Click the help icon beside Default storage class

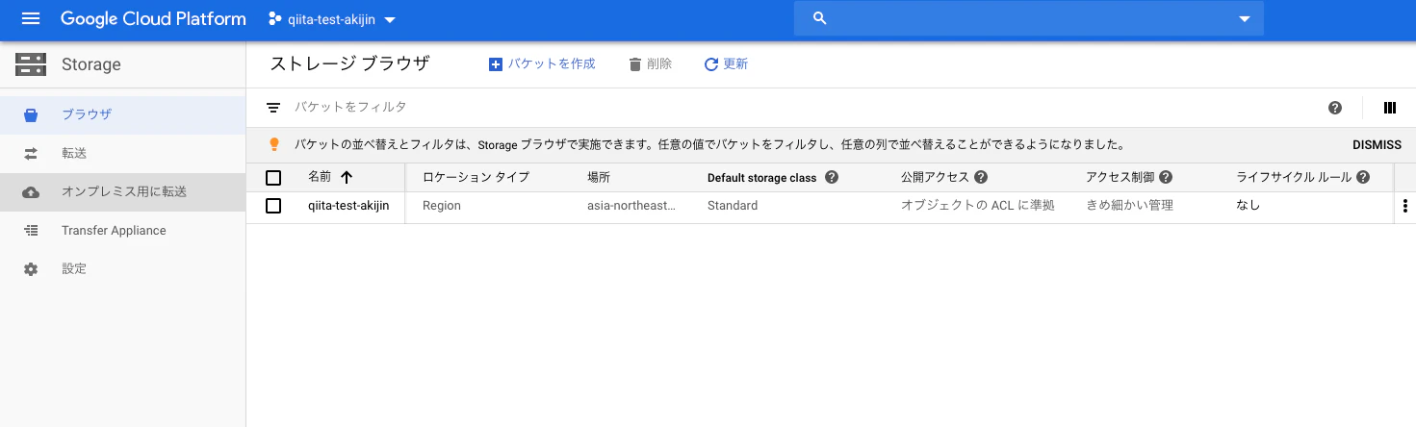coord(832,177)
